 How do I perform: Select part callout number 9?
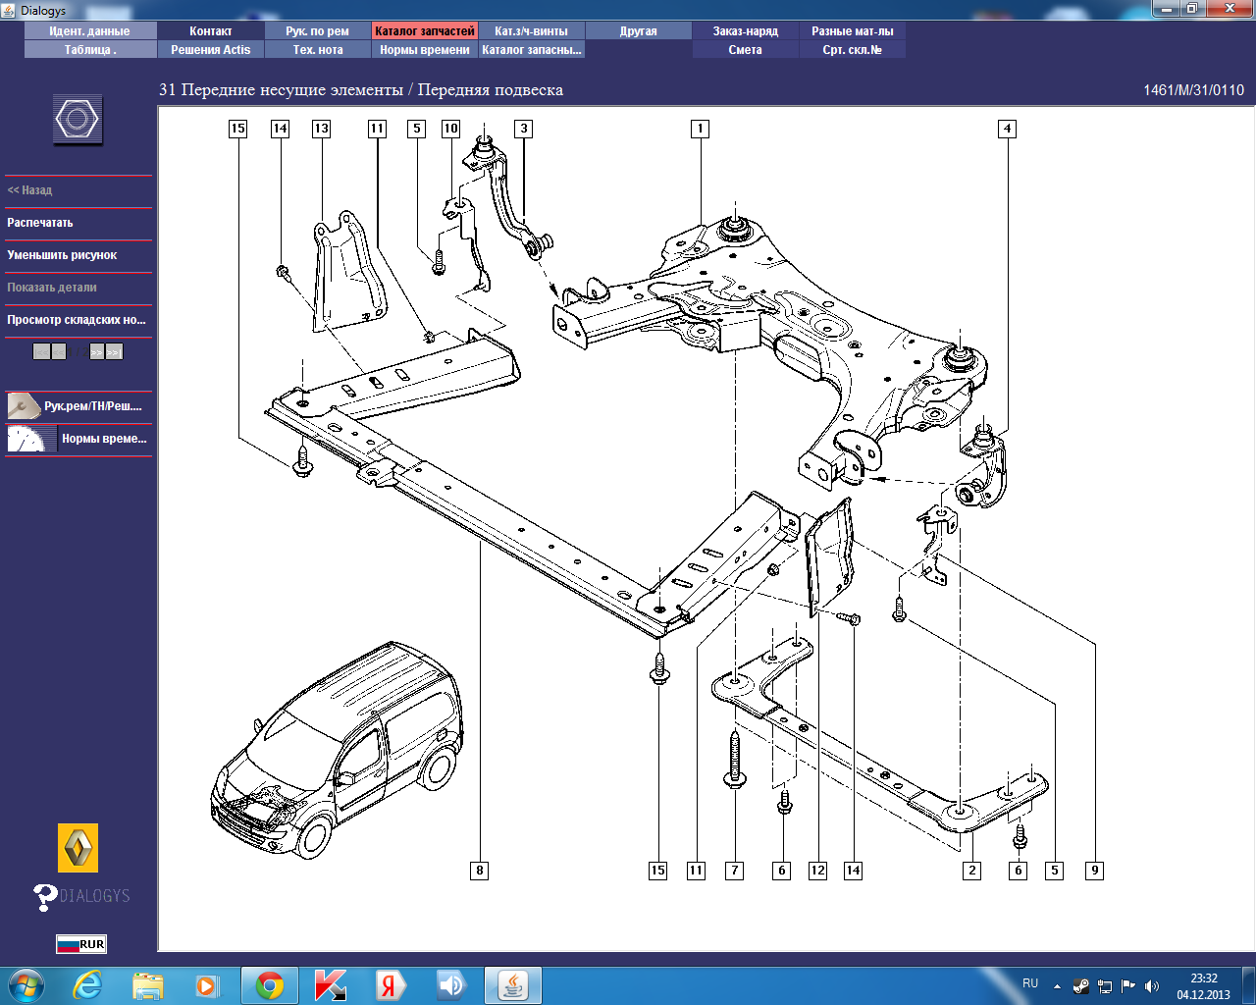point(1095,871)
